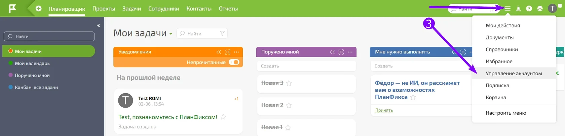The height and width of the screenshot is (136, 565).
Task: Collapse the Уведомления column
Action: tap(219, 52)
